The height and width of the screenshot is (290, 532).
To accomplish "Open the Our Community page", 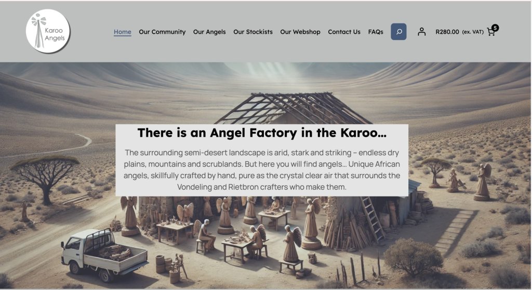I will (x=162, y=32).
